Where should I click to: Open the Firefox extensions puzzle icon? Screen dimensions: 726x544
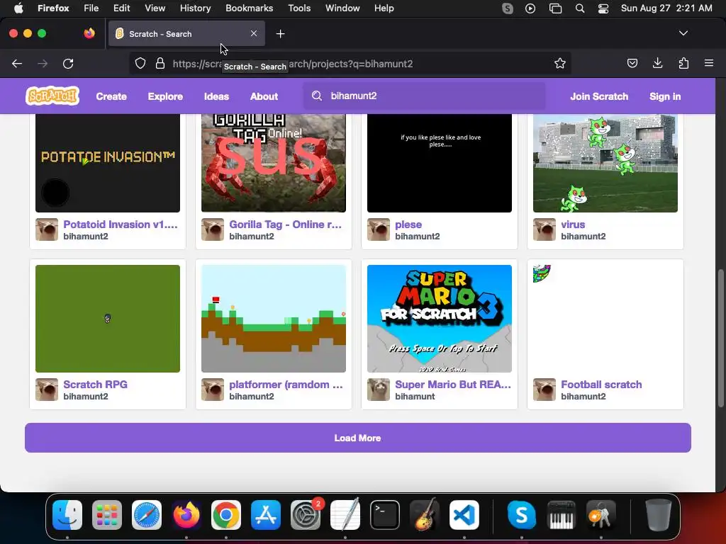683,63
